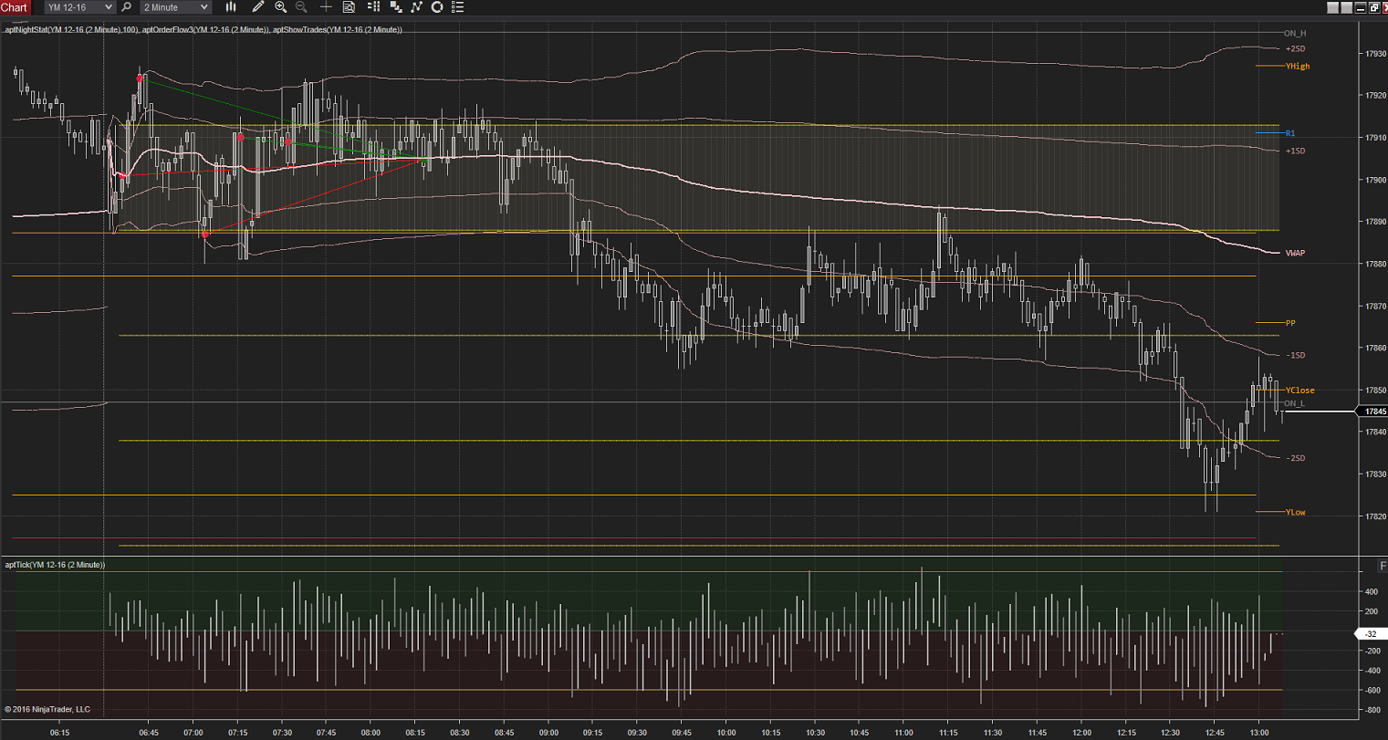Click the YHigh level label
The width and height of the screenshot is (1388, 740).
click(x=1298, y=67)
